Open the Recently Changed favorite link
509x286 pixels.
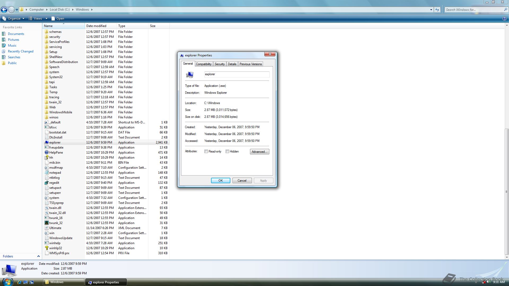[x=21, y=51]
